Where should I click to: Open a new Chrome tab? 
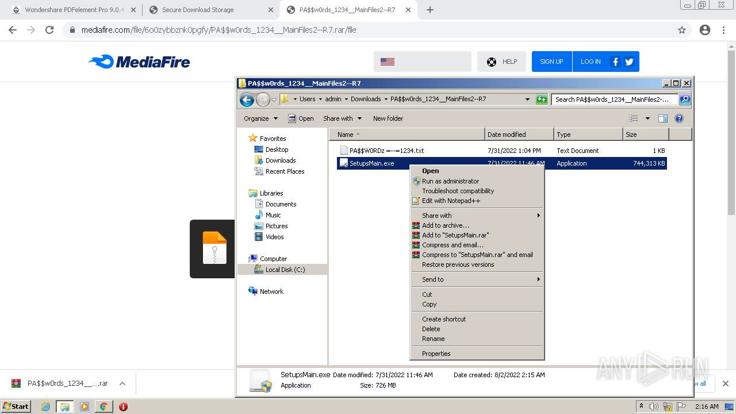point(430,10)
